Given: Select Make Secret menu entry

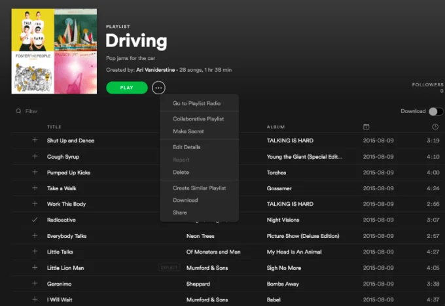Looking at the screenshot, I should tap(188, 131).
